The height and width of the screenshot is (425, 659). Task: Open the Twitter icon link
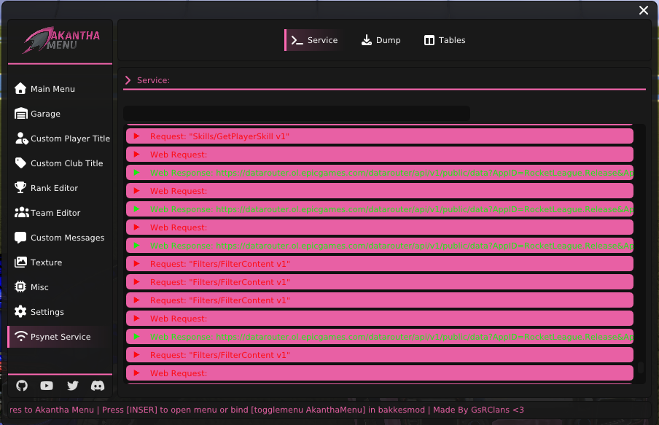pos(72,386)
